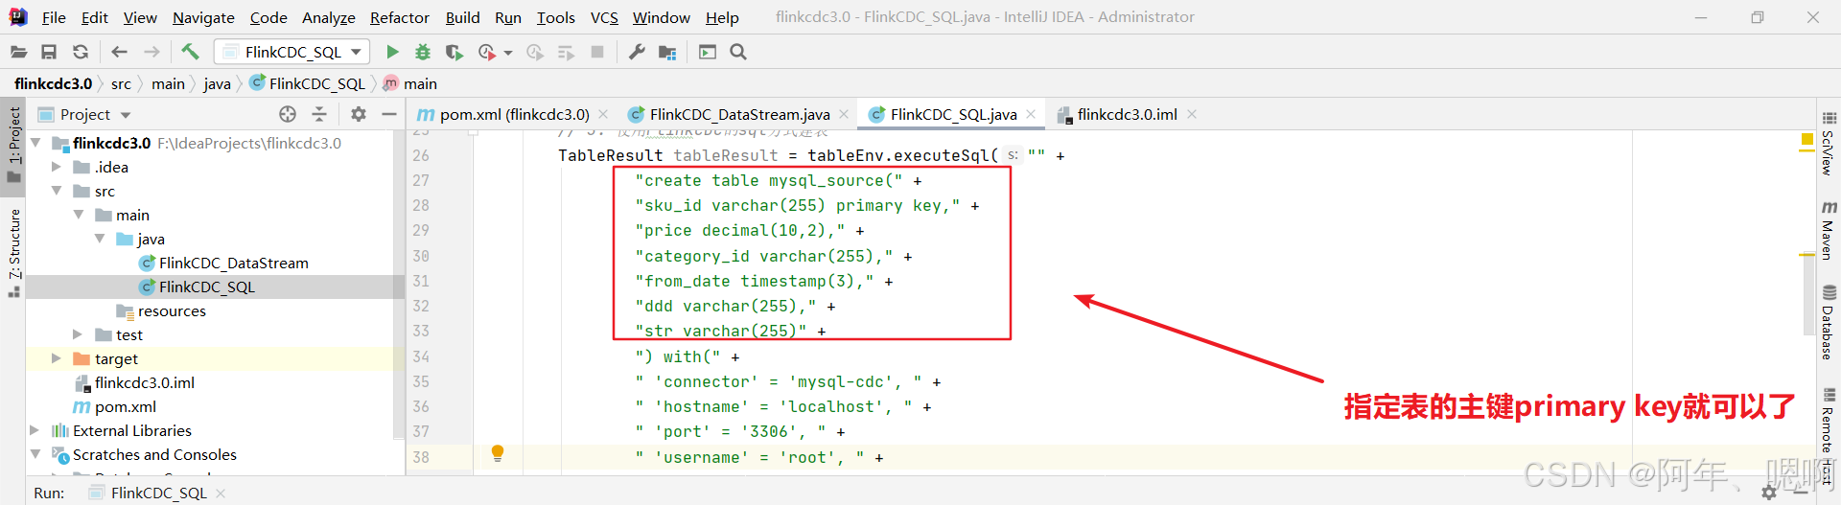Screen dimensions: 1841x505
Task: Collapse Scratches and Consoles node
Action: [x=35, y=454]
